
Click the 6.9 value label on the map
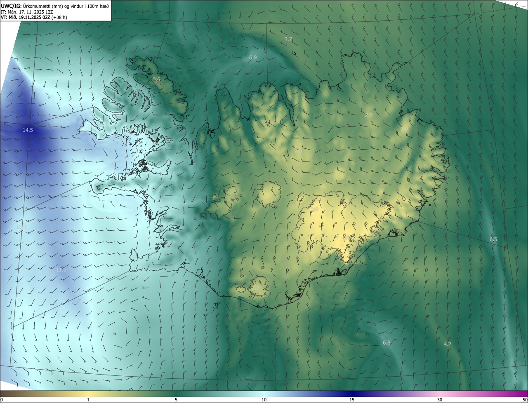(x=253, y=57)
